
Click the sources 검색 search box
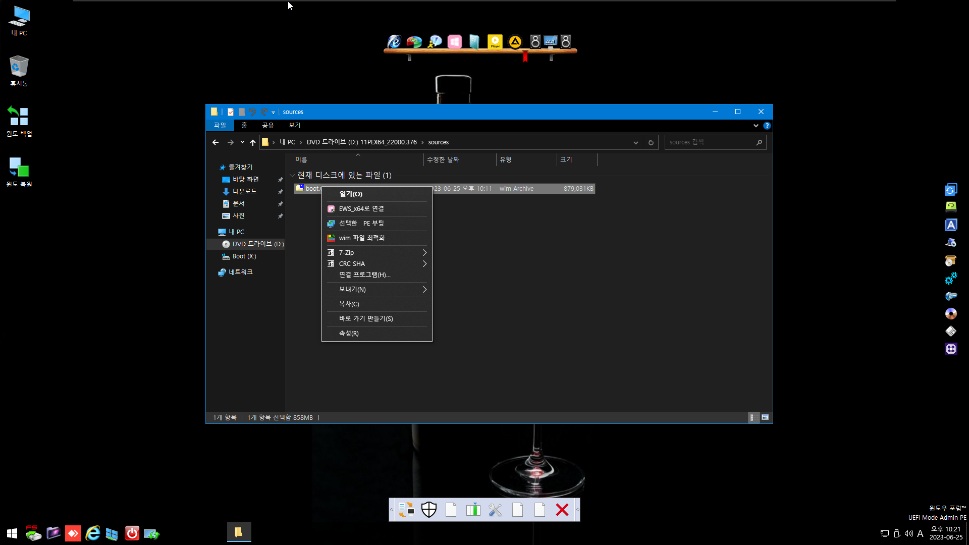pos(715,142)
